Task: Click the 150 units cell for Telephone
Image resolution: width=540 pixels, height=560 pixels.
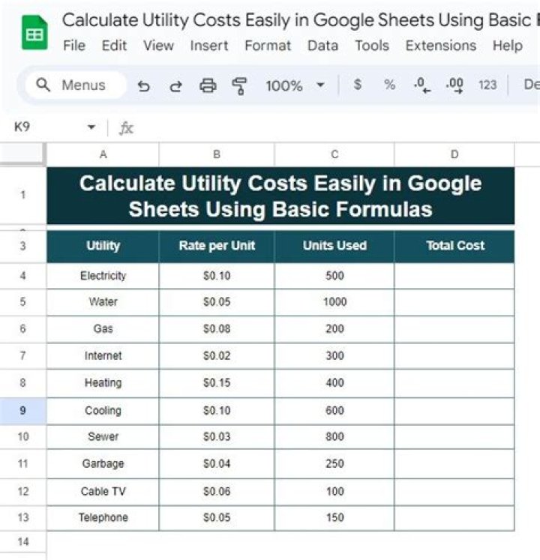Action: pos(334,518)
